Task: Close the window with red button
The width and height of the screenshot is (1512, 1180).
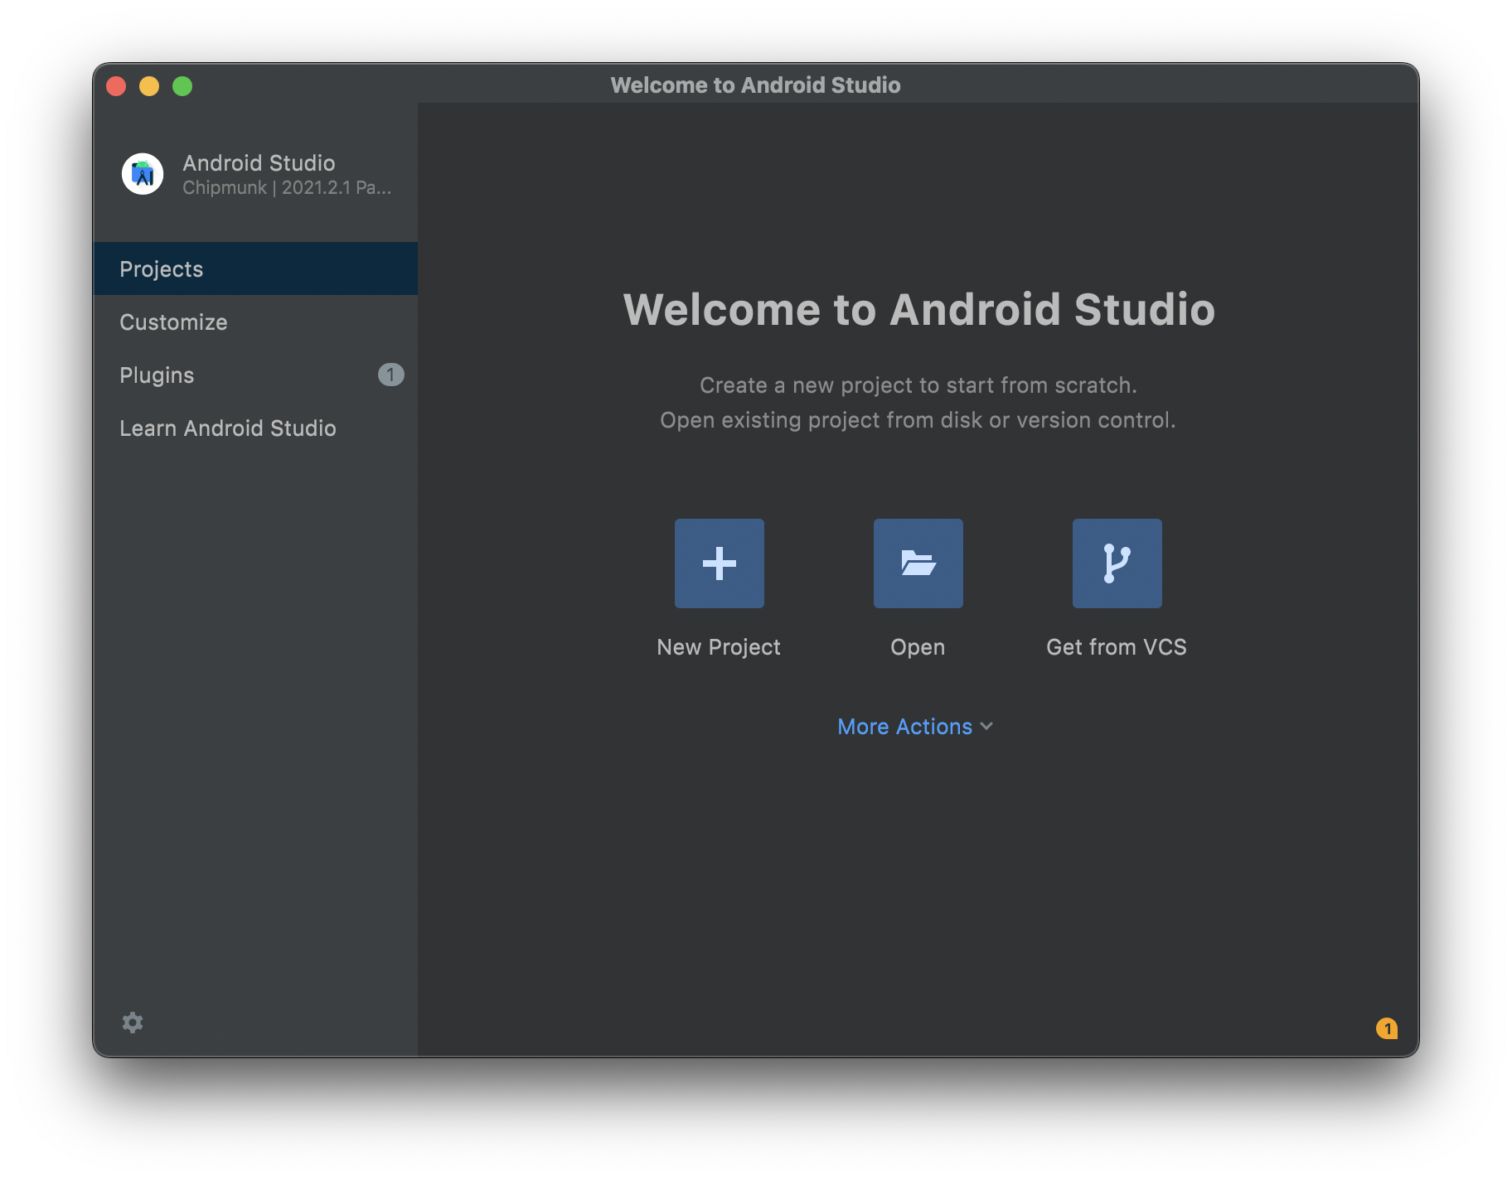Action: tap(116, 86)
